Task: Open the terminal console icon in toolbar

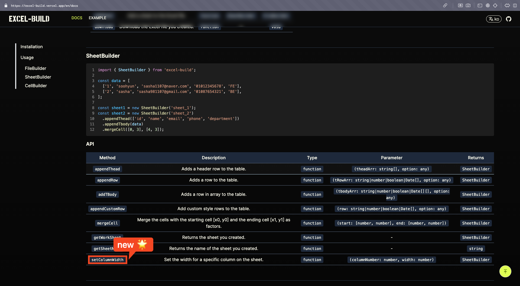Action: [480, 5]
